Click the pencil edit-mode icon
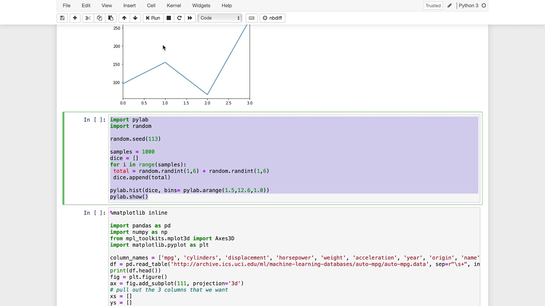This screenshot has height=306, width=545. click(449, 6)
